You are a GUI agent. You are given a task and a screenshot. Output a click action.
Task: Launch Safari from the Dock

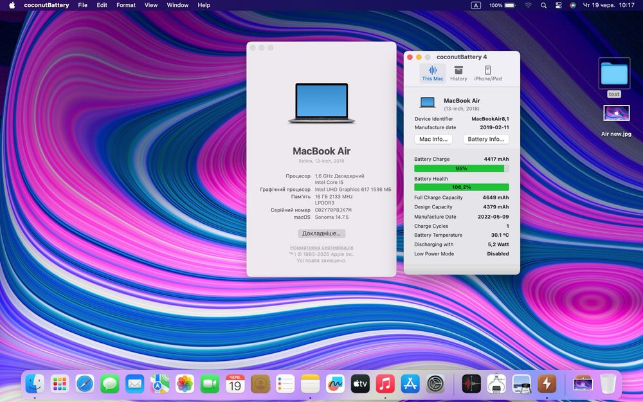click(x=85, y=385)
